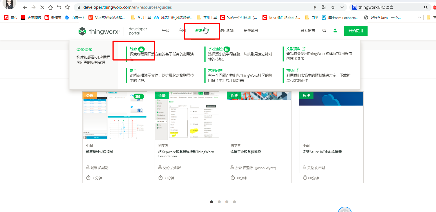436x212 pixels.
Task: Click the green 开始使用 button
Action: pos(356,30)
